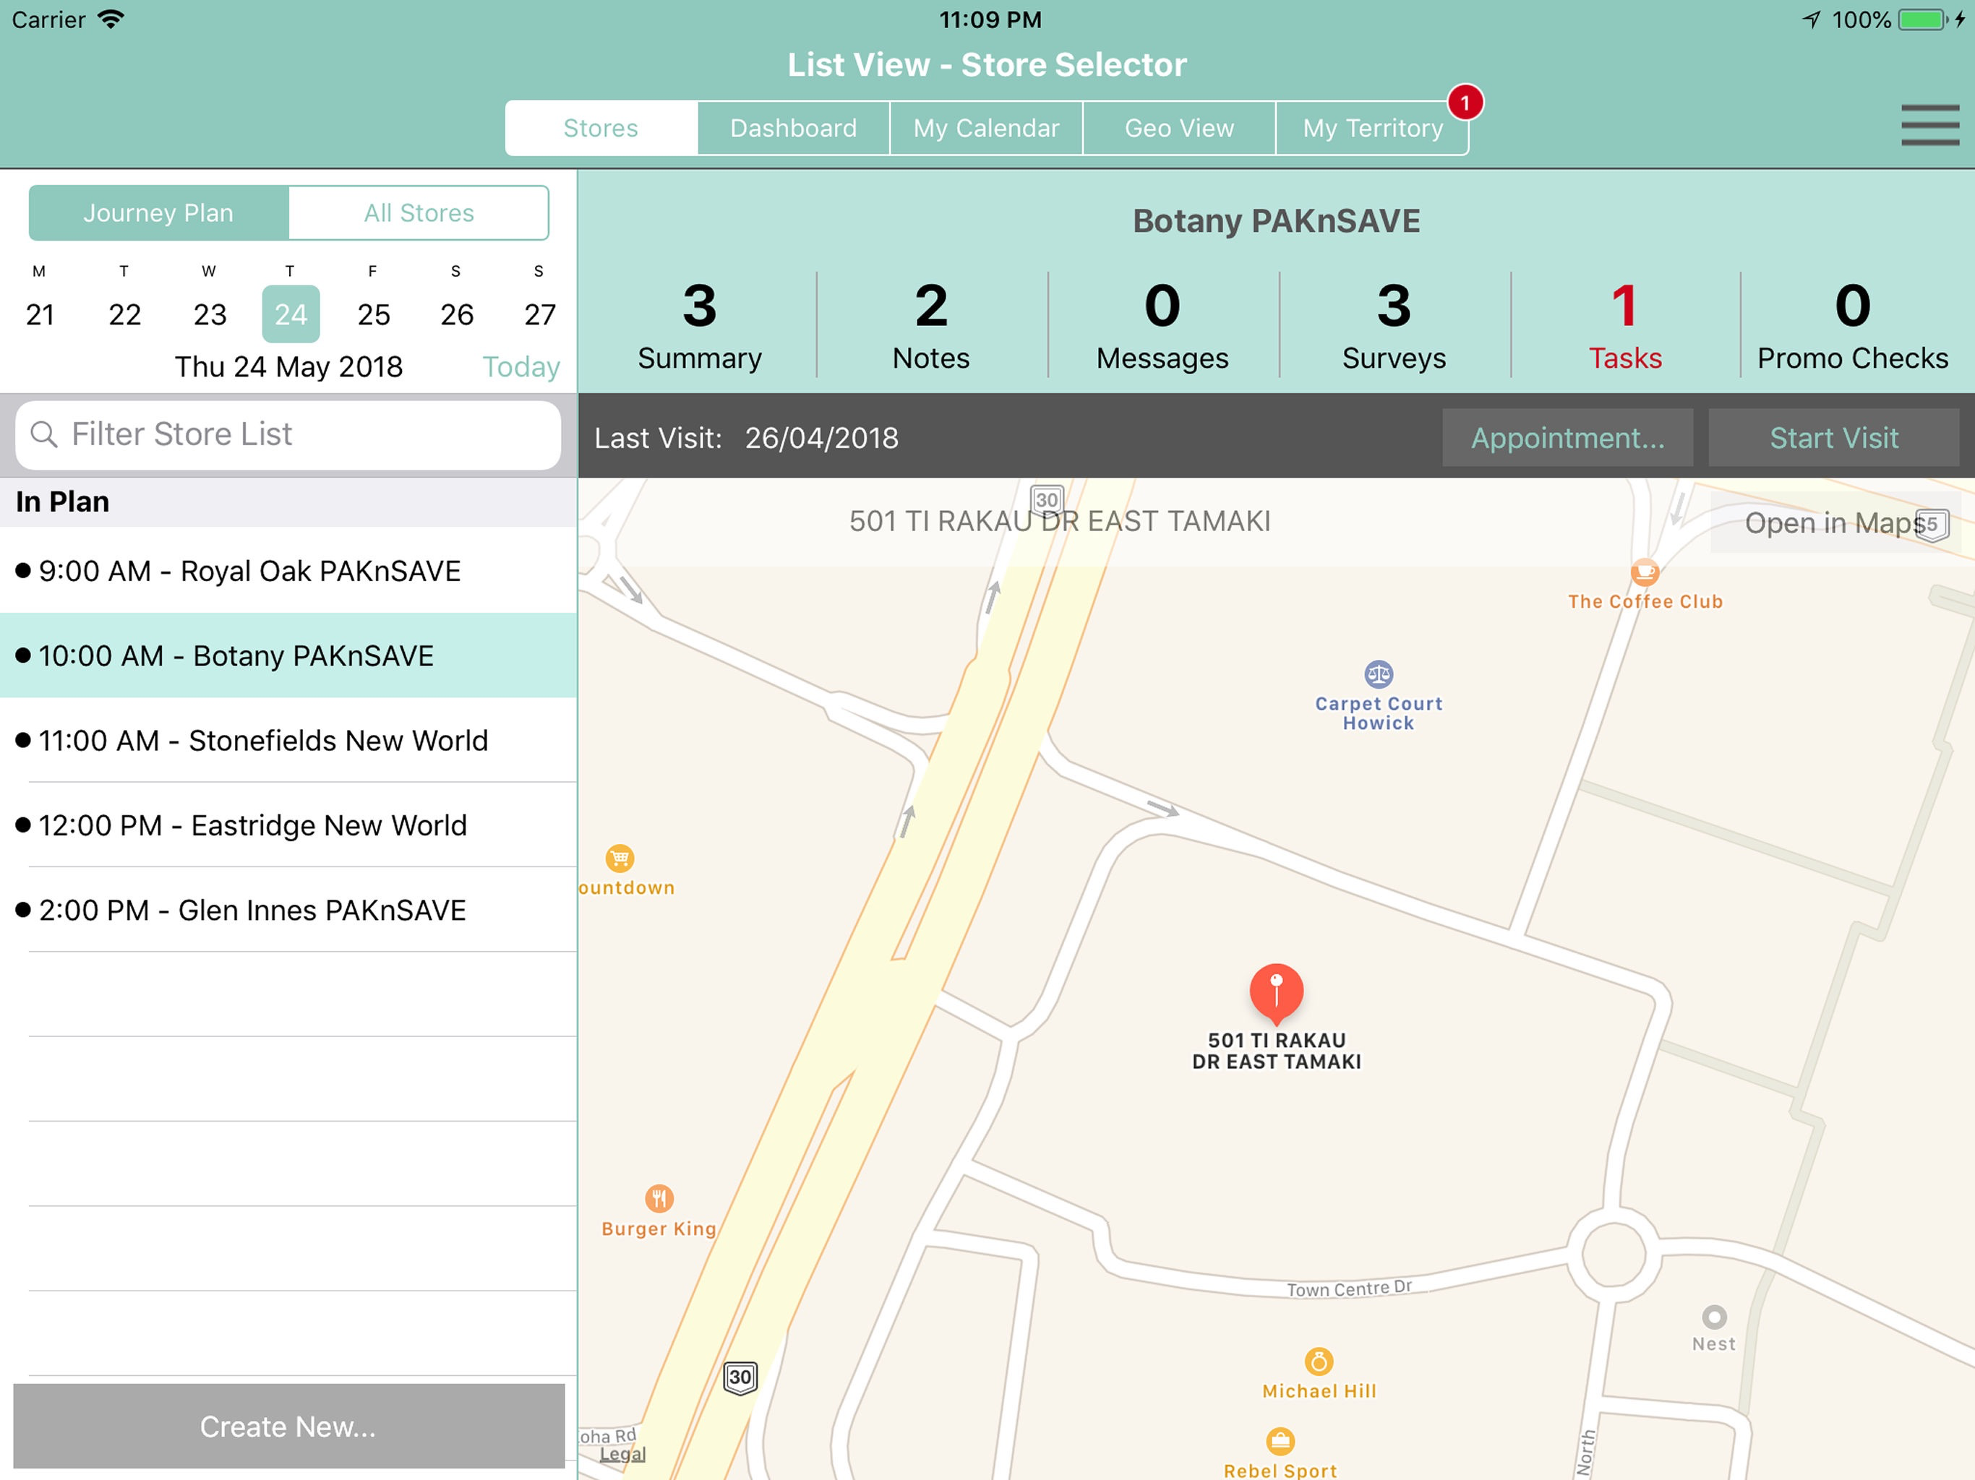Select the Journey Plan segment
The image size is (1975, 1480).
[x=159, y=212]
